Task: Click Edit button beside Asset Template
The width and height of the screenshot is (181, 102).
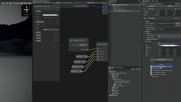Action: [178, 23]
